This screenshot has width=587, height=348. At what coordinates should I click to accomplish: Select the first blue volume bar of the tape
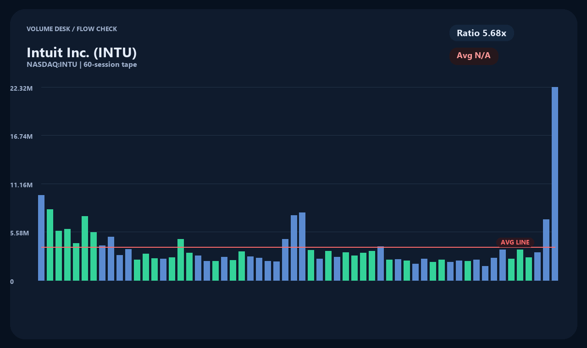(x=41, y=238)
